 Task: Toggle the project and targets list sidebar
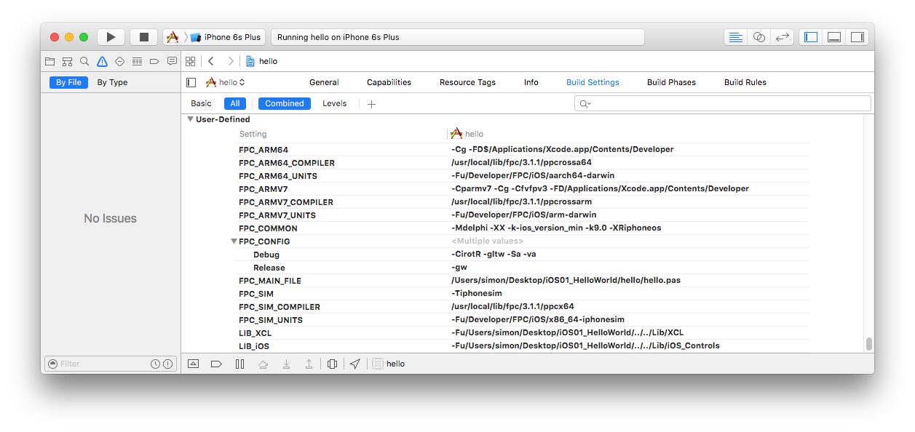point(191,82)
